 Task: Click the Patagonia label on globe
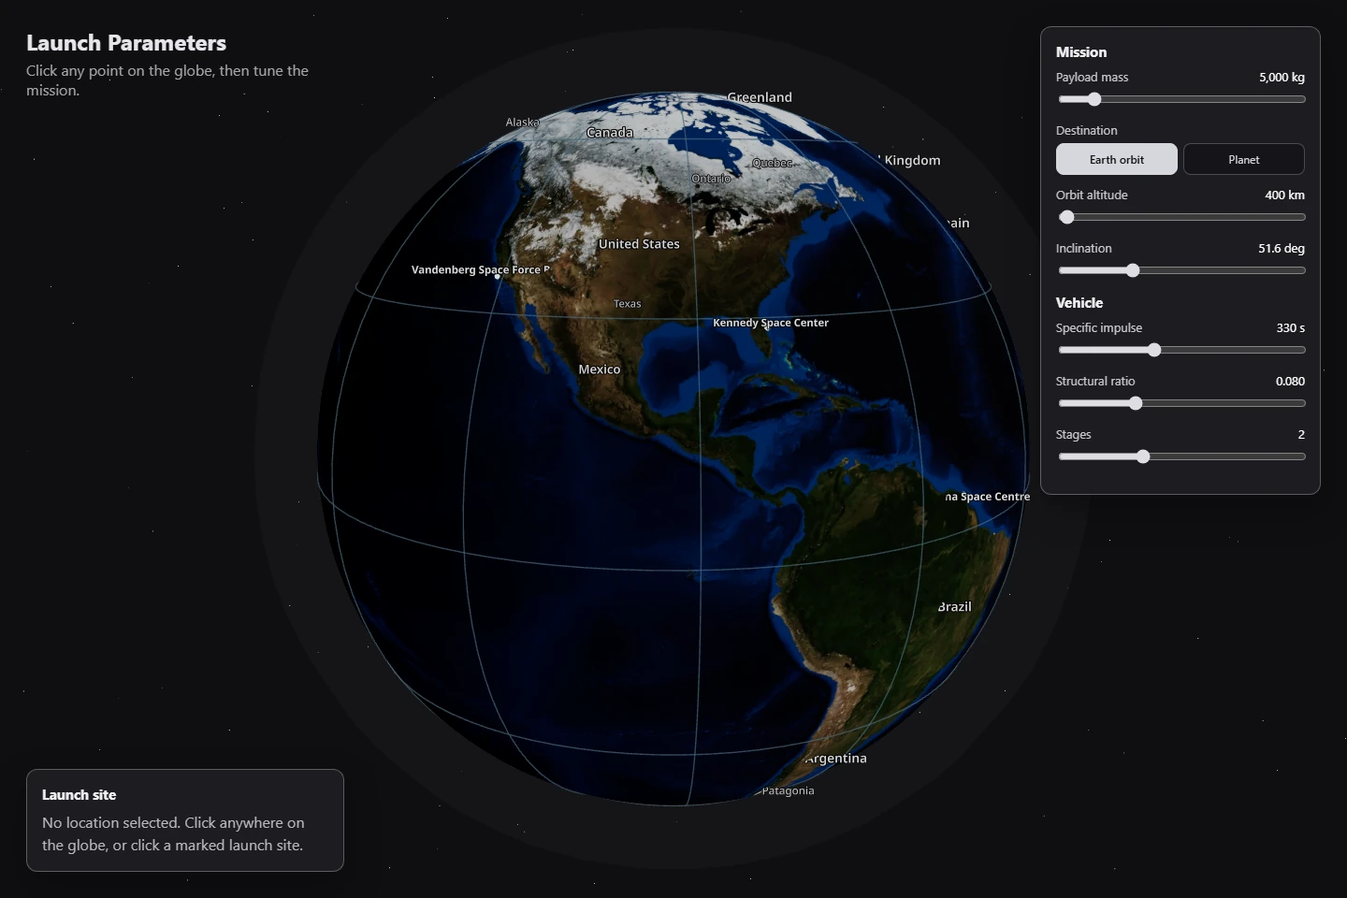788,791
